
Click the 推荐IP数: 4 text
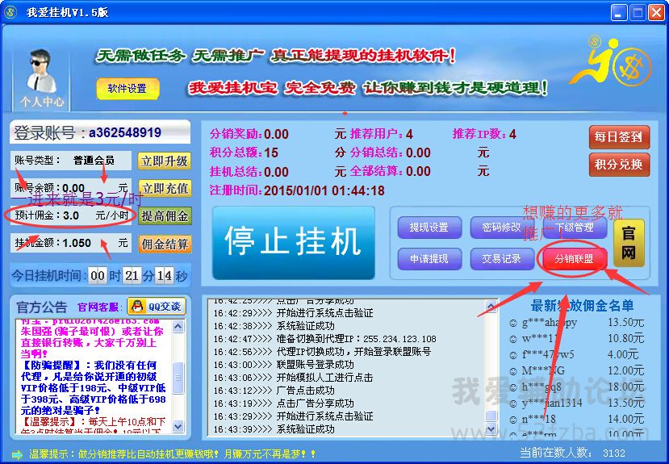(x=484, y=134)
